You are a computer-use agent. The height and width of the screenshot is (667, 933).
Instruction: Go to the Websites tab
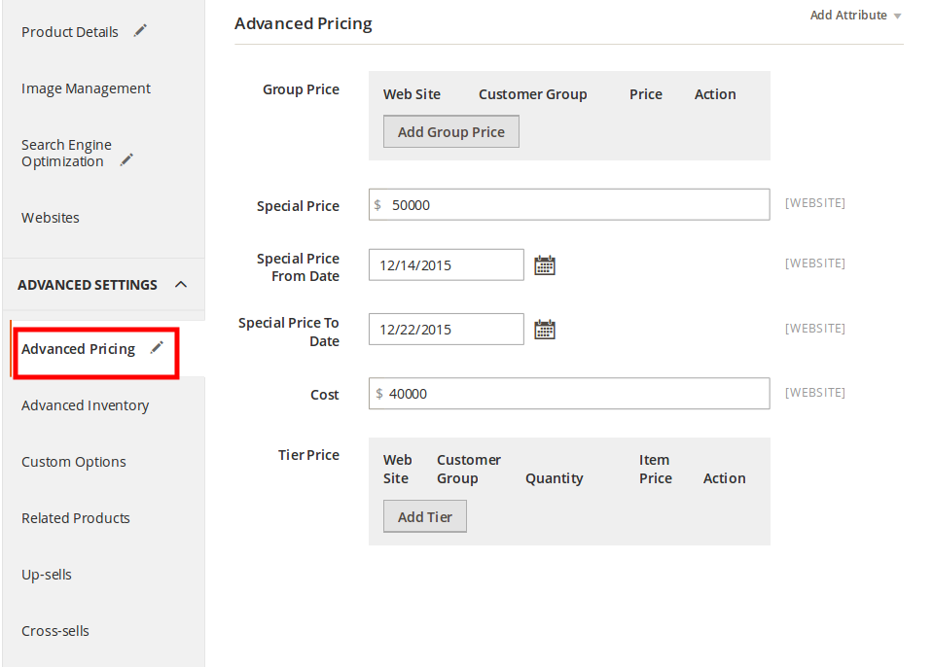coord(51,218)
